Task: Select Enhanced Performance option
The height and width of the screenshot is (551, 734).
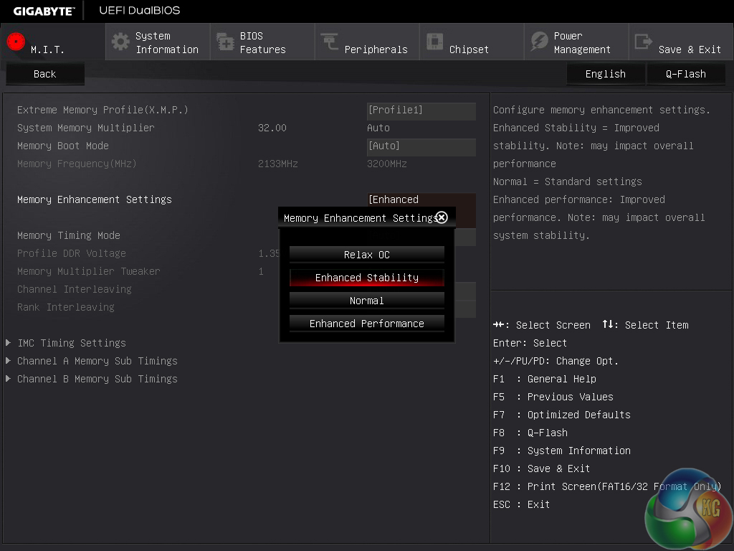Action: point(367,324)
